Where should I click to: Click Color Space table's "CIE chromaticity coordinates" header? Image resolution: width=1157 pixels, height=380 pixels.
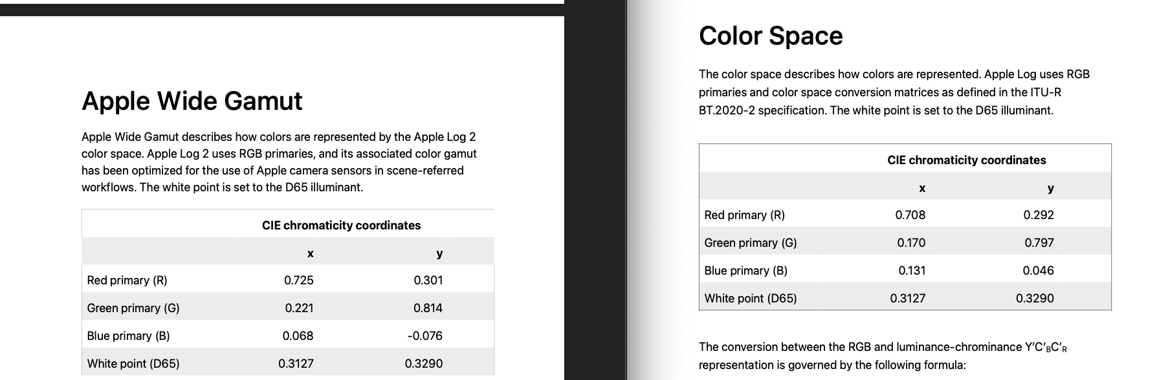966,160
